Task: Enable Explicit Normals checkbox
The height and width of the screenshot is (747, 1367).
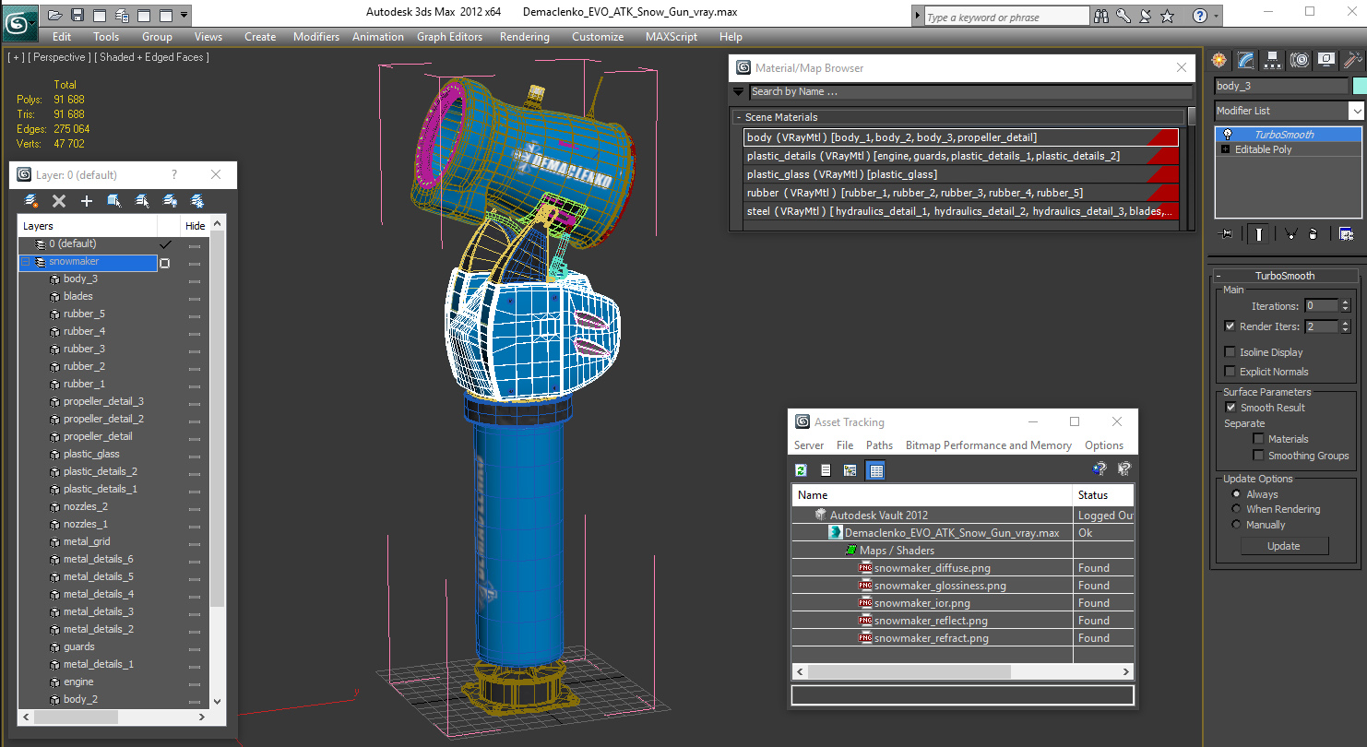Action: (1230, 372)
